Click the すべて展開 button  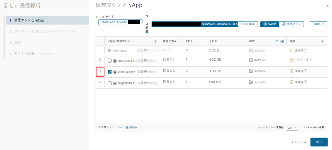click(248, 24)
